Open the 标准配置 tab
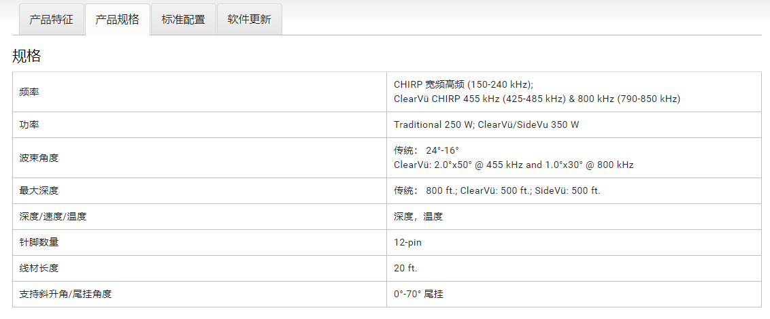 click(183, 19)
